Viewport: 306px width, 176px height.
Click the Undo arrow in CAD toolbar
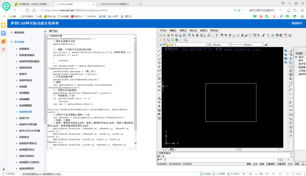[x=264, y=35]
